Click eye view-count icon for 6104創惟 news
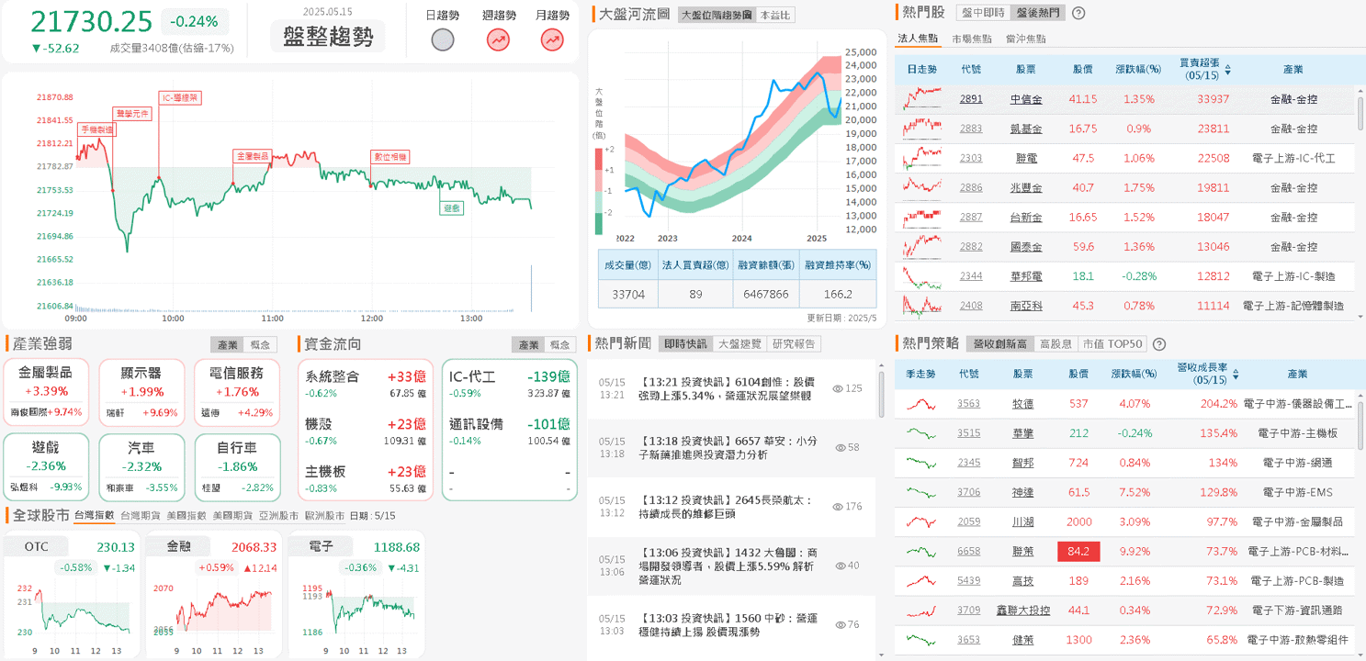The width and height of the screenshot is (1366, 661). coord(838,388)
